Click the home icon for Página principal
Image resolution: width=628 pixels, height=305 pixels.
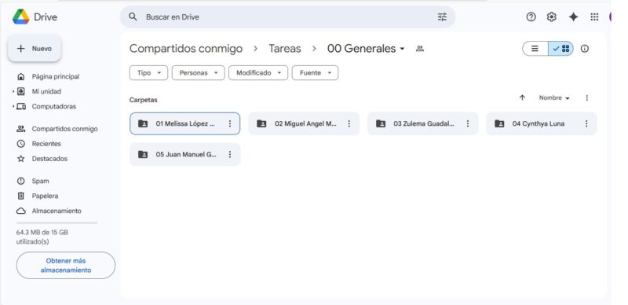21,77
